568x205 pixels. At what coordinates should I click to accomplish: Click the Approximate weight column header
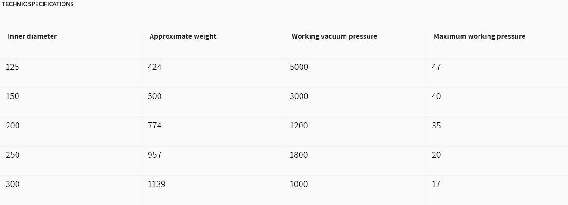[x=183, y=36]
